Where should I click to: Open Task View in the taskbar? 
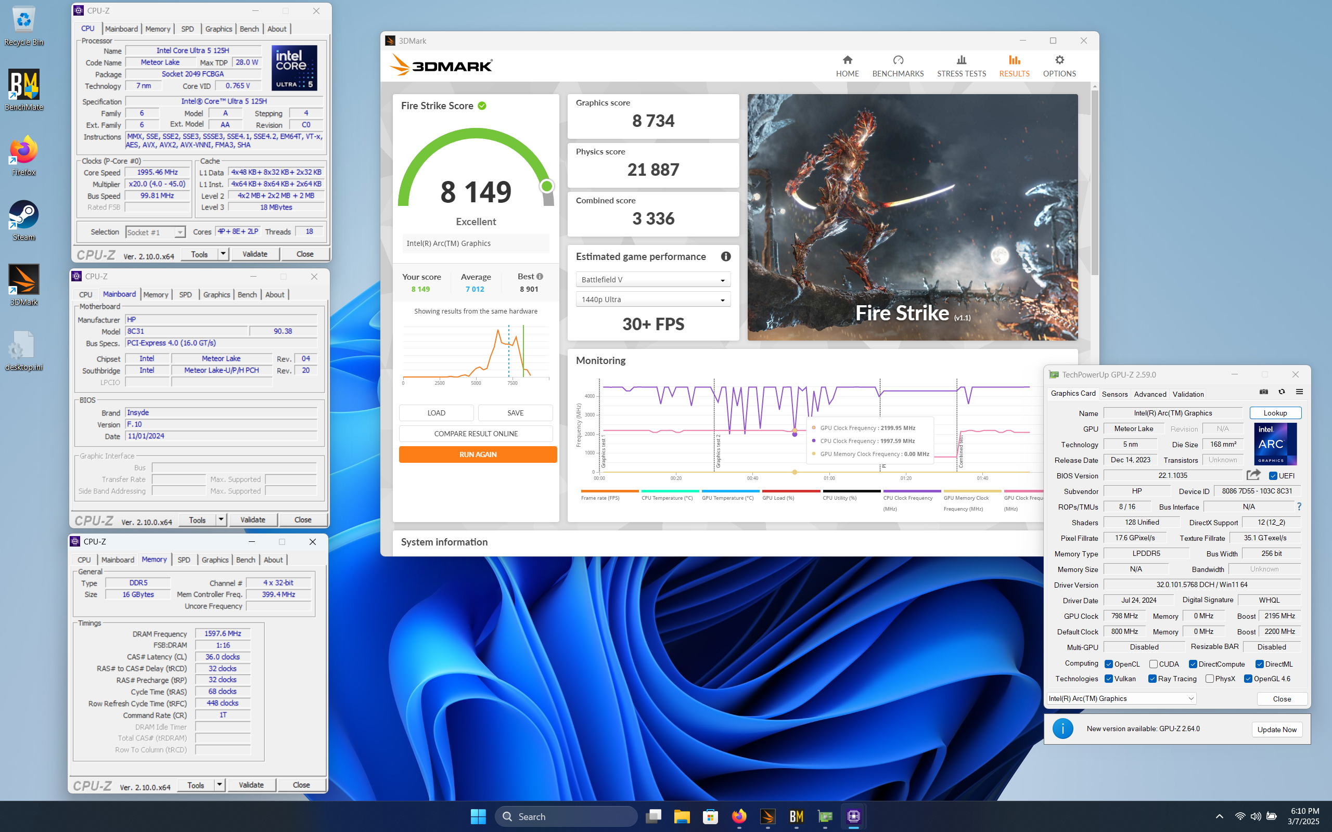click(x=654, y=816)
